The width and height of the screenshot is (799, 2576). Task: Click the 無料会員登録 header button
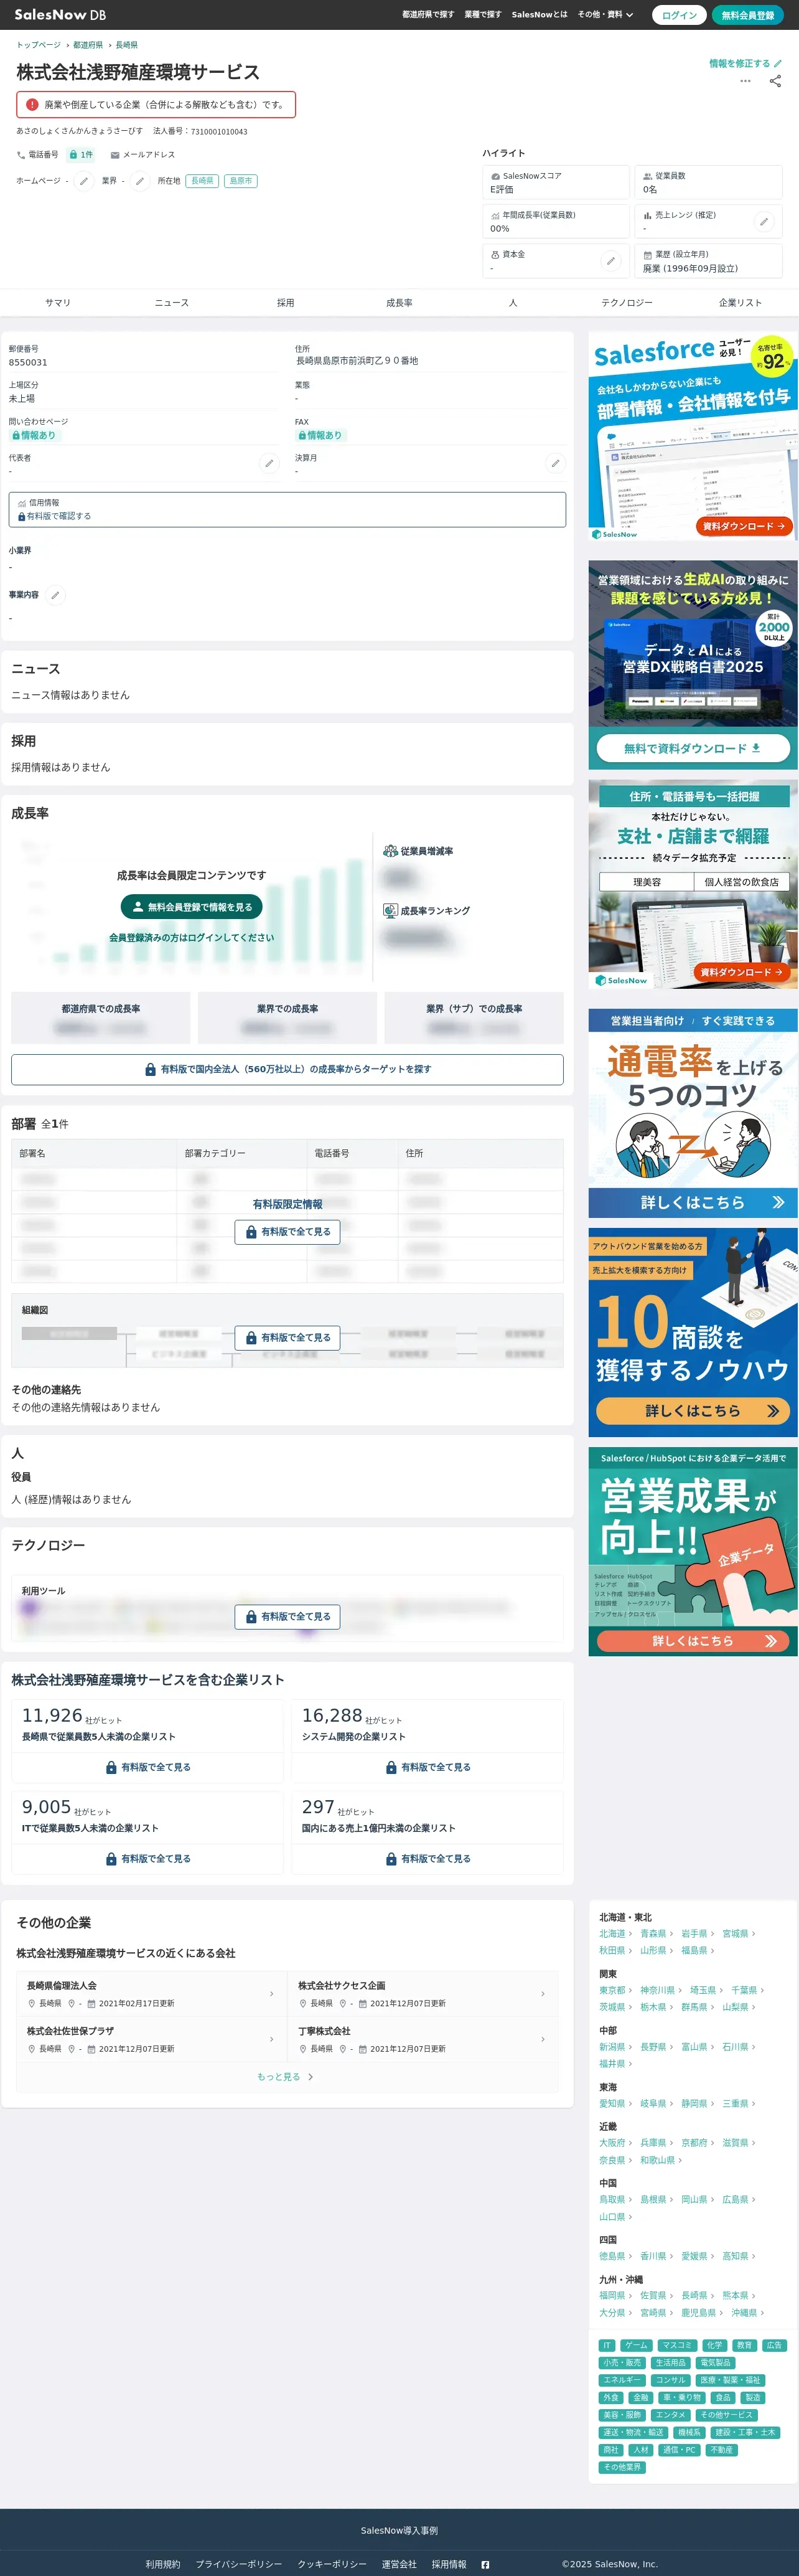point(748,15)
